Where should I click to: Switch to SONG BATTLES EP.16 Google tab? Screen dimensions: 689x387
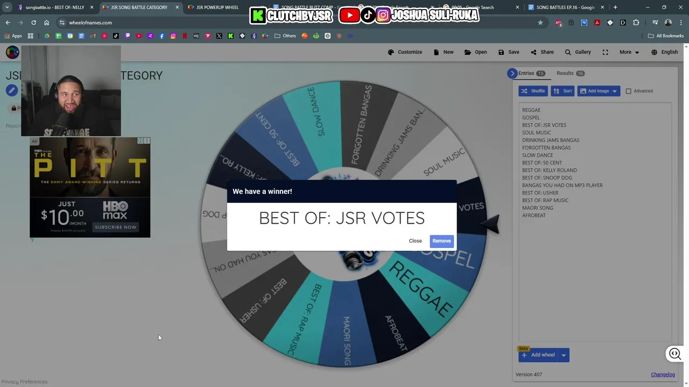click(x=565, y=8)
